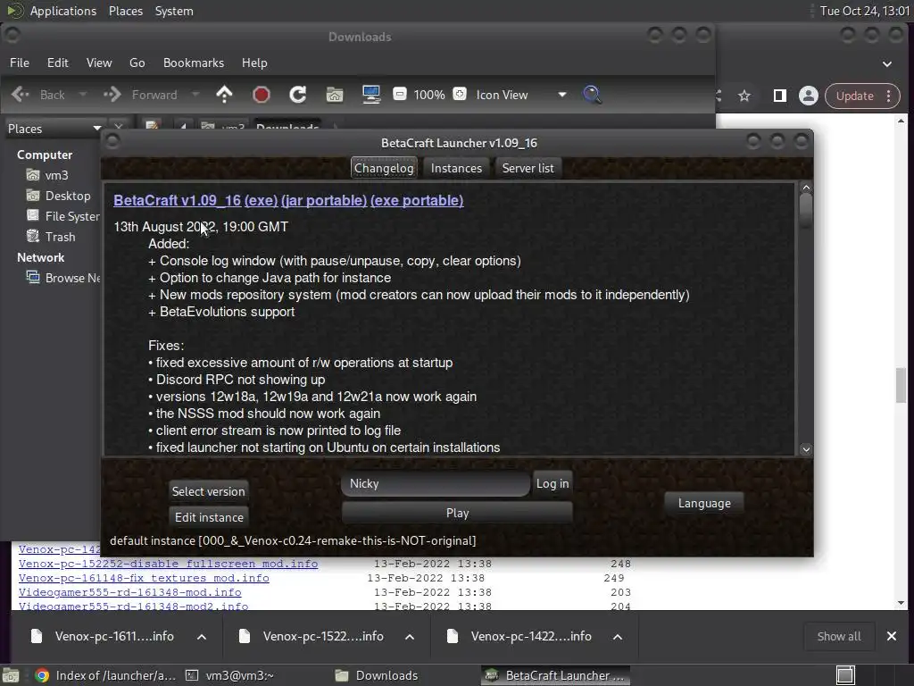Open the Edit menu
The image size is (914, 686).
[x=58, y=63]
